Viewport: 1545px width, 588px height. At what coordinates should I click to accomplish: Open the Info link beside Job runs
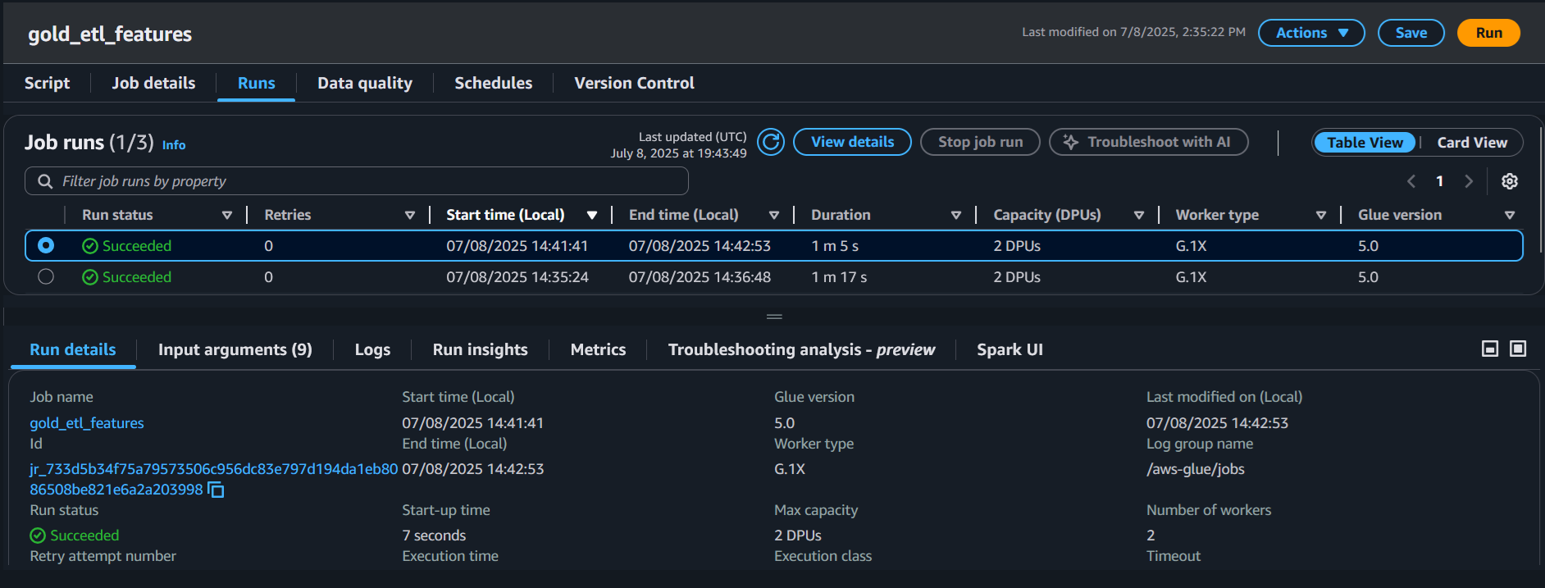[x=174, y=145]
